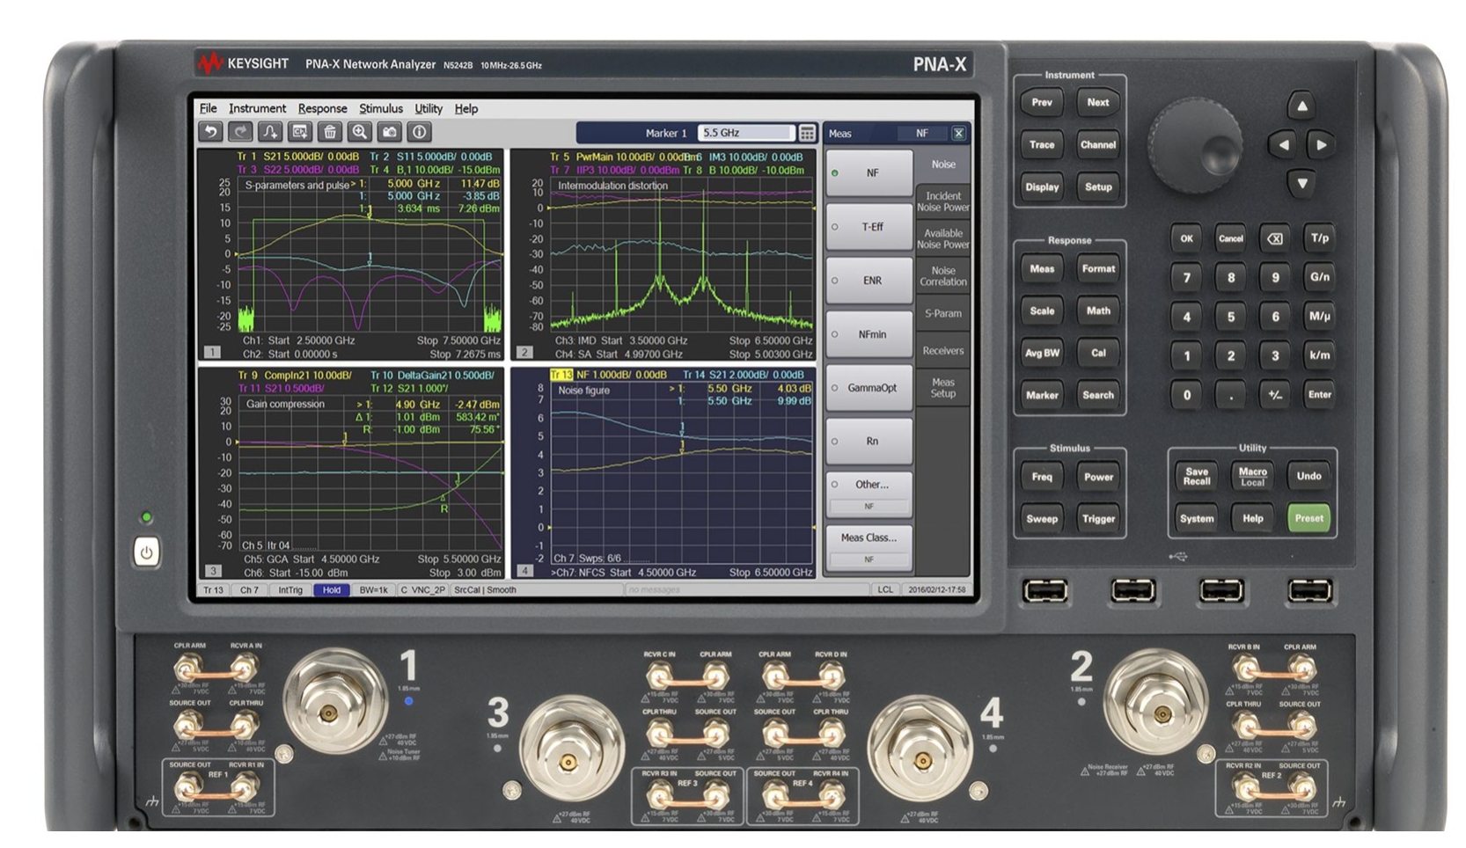This screenshot has width=1466, height=848.
Task: Switch to the Noise softkey tab
Action: click(943, 164)
